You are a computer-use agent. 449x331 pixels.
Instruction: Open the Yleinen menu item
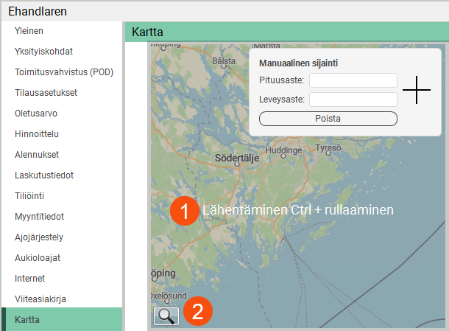29,31
